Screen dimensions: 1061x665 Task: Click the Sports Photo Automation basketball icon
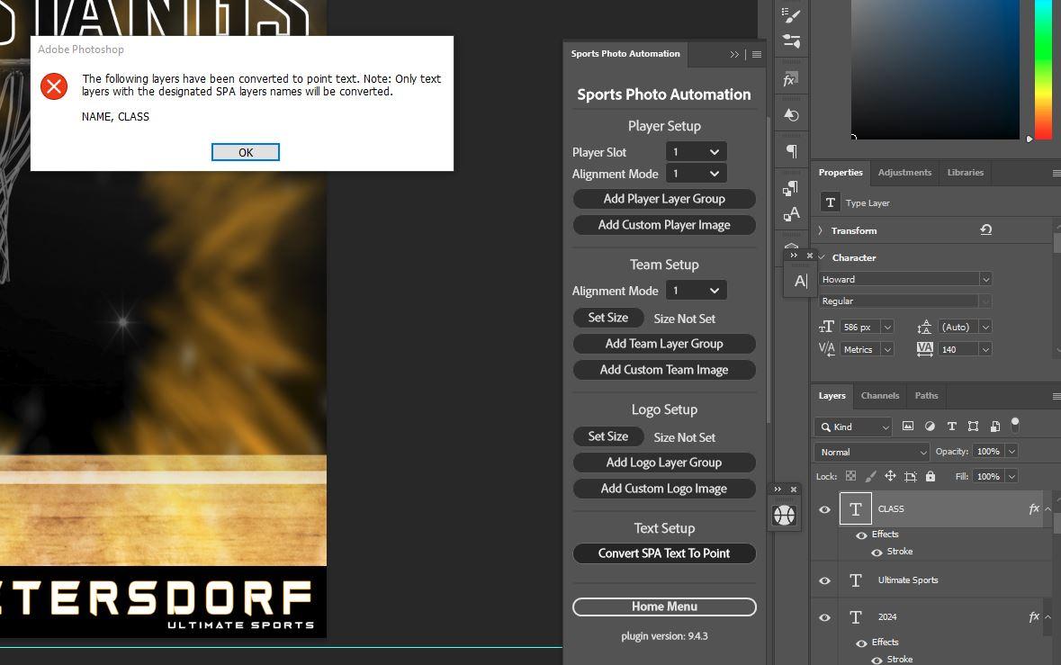[784, 516]
